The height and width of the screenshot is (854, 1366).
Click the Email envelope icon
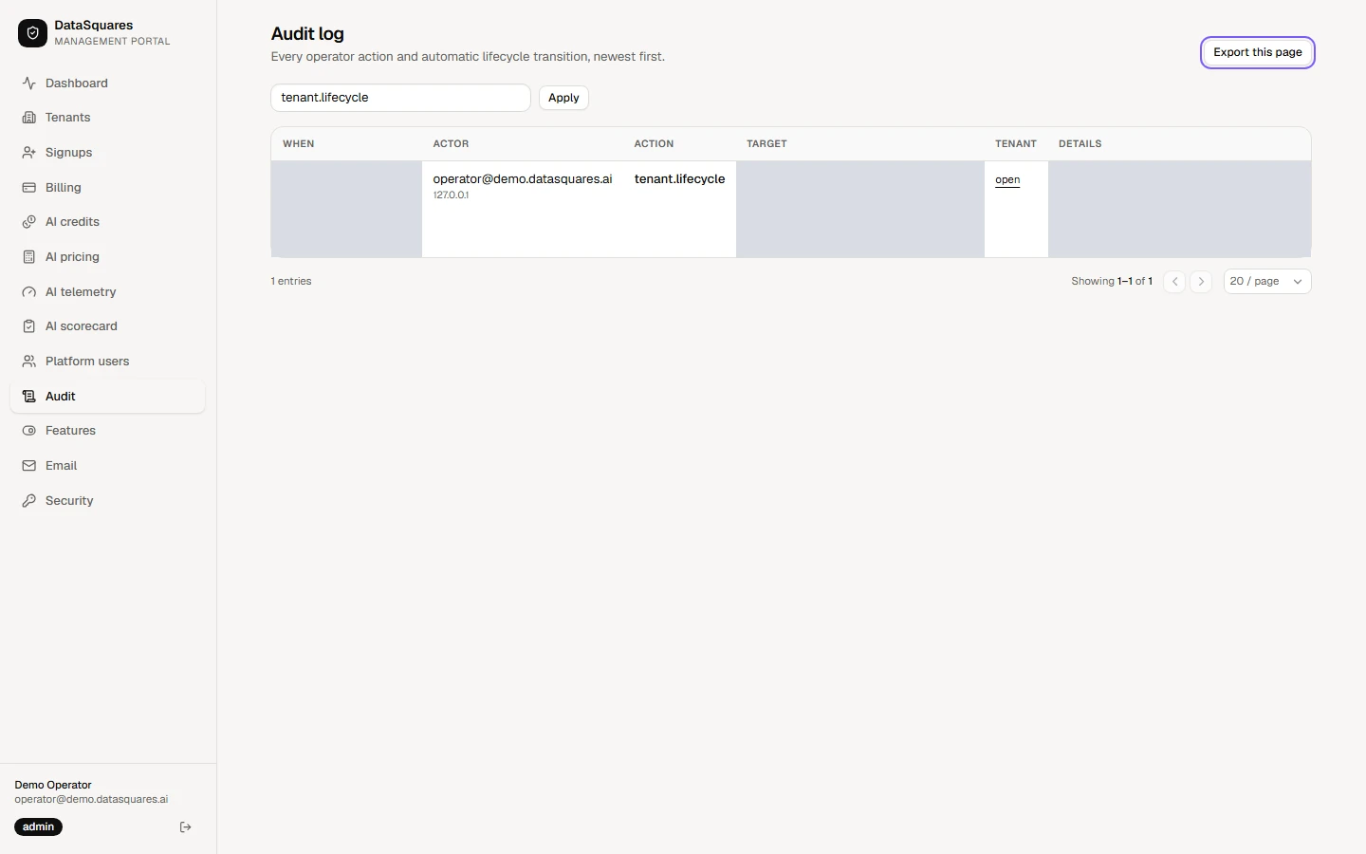pos(29,466)
